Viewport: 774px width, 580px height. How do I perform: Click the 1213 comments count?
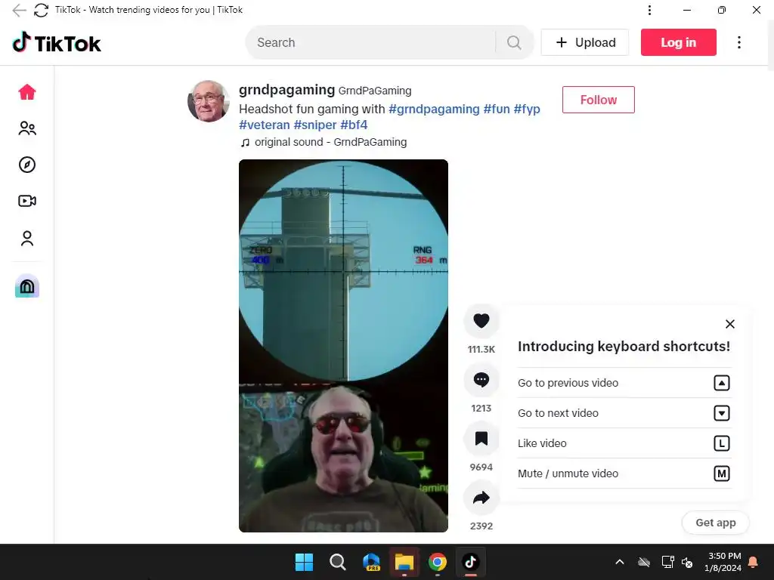pyautogui.click(x=481, y=409)
